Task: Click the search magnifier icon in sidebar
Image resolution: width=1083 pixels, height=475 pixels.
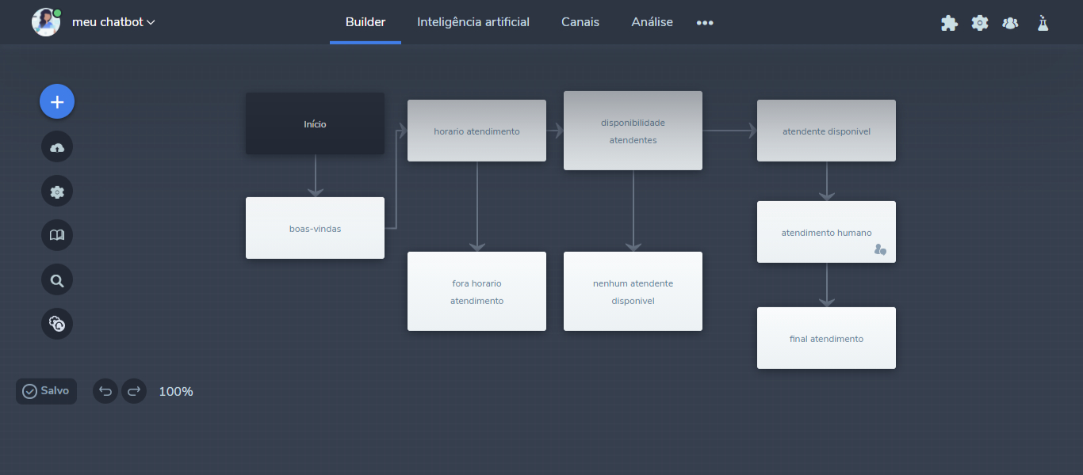Action: pos(57,279)
